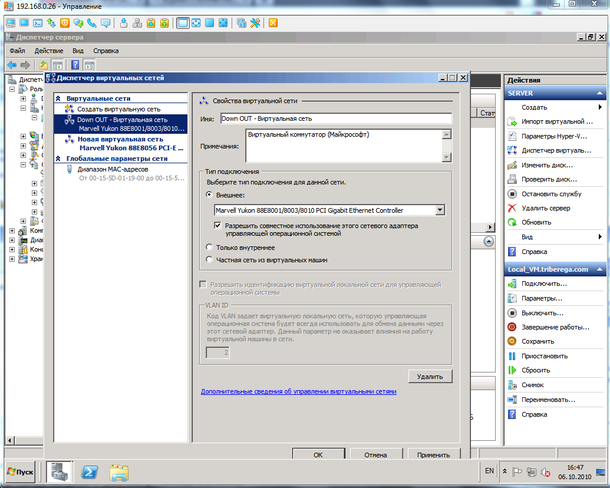Click clipboard with green up arrow icon
This screenshot has width=610, height=488.
coord(164,23)
